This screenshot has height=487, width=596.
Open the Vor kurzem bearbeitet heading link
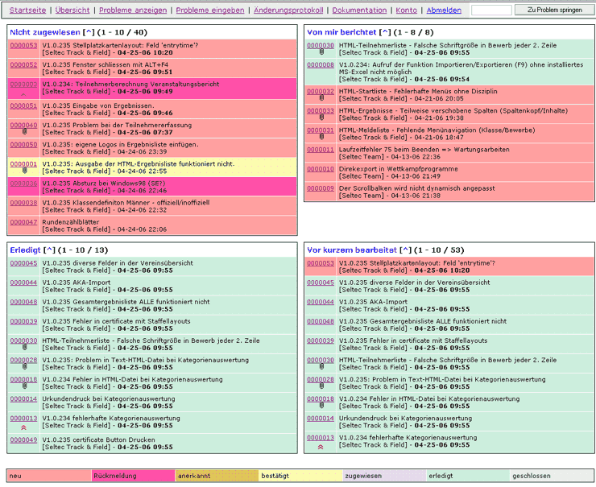(x=352, y=250)
